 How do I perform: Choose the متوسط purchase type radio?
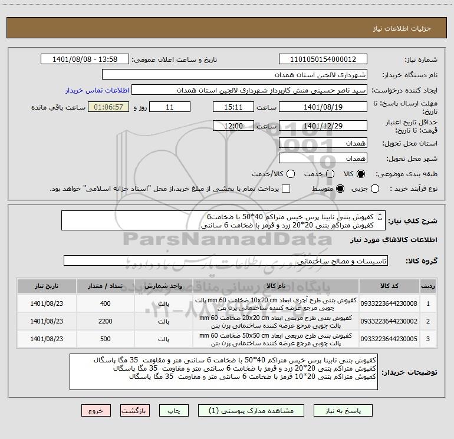click(340, 189)
